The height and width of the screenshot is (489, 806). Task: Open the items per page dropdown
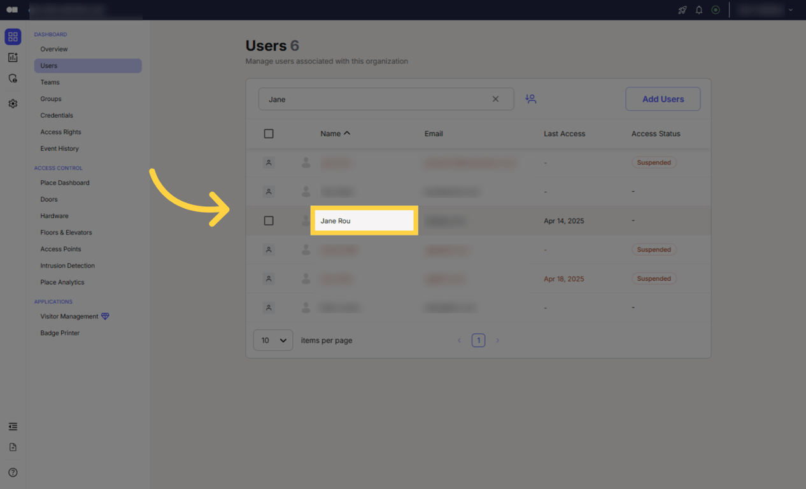pyautogui.click(x=273, y=340)
